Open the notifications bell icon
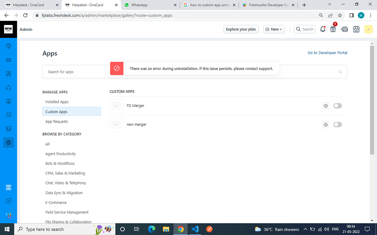Screen dimensions: 377x235 tap(323, 29)
